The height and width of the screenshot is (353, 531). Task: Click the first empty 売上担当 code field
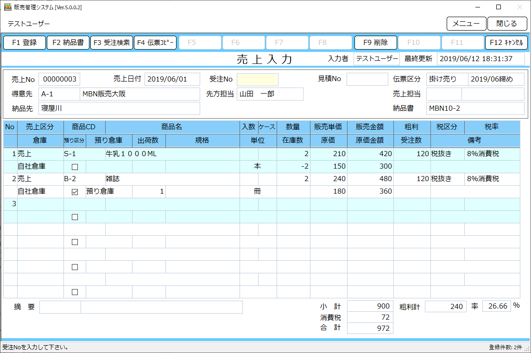[x=443, y=94]
